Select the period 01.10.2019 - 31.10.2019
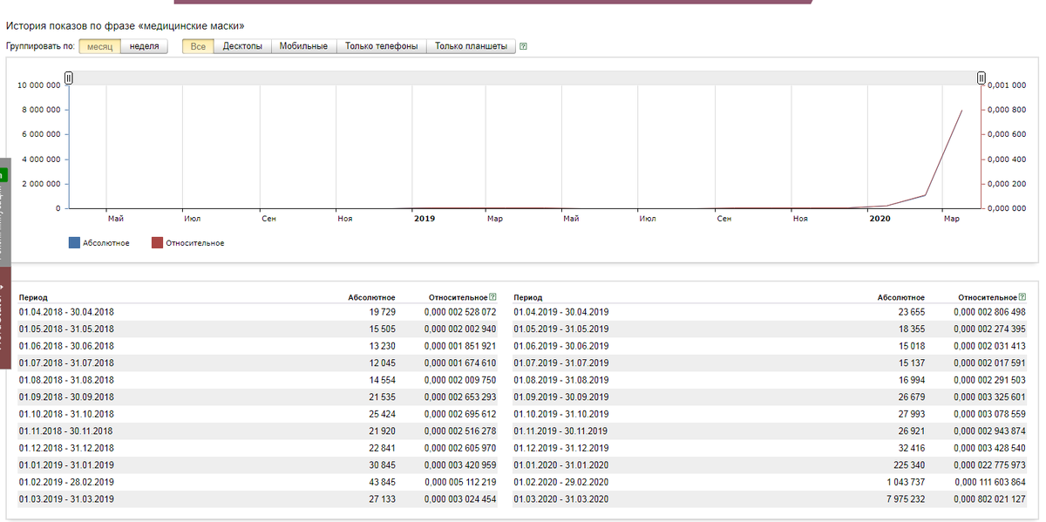 coord(561,414)
